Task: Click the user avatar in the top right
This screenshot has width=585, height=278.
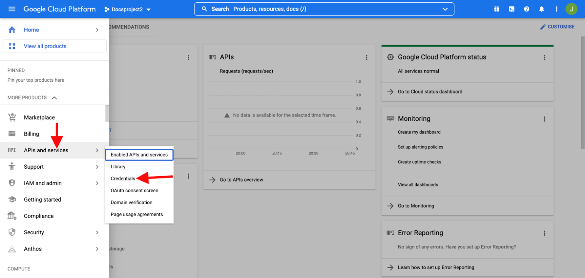Action: [571, 9]
